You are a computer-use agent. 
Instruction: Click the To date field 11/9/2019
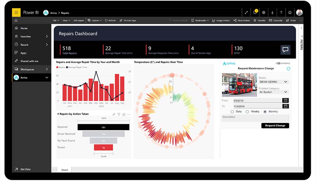pos(257,106)
